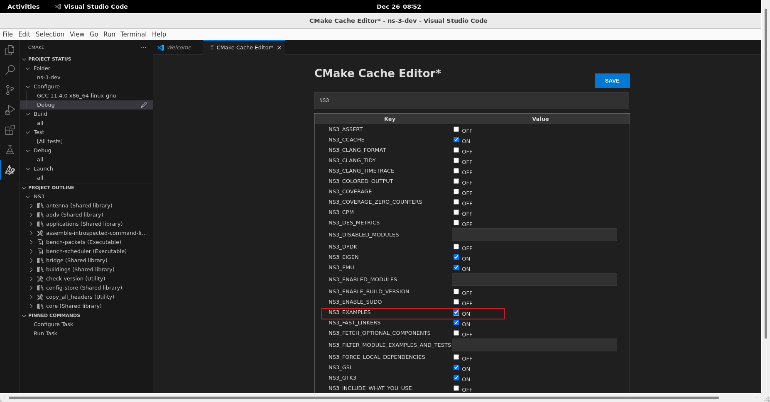Click the bench-scheduler executable icon
The height and width of the screenshot is (402, 770).
(x=40, y=251)
